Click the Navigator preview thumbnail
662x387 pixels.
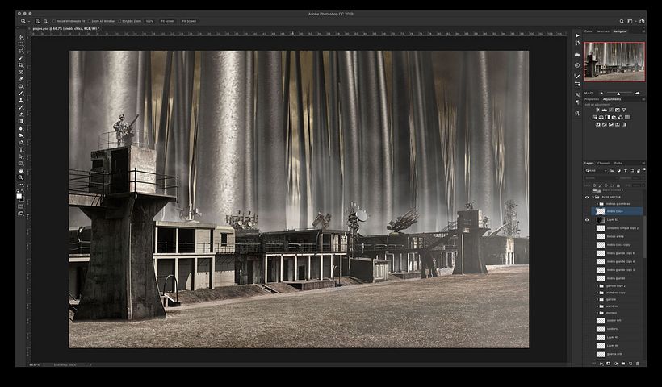(614, 61)
